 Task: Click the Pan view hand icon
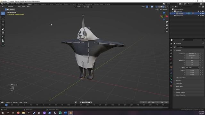click(167, 25)
